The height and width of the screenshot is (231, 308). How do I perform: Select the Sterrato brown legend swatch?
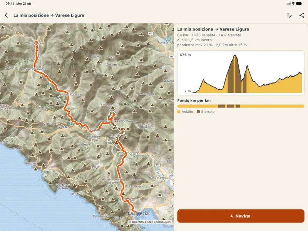click(x=198, y=112)
